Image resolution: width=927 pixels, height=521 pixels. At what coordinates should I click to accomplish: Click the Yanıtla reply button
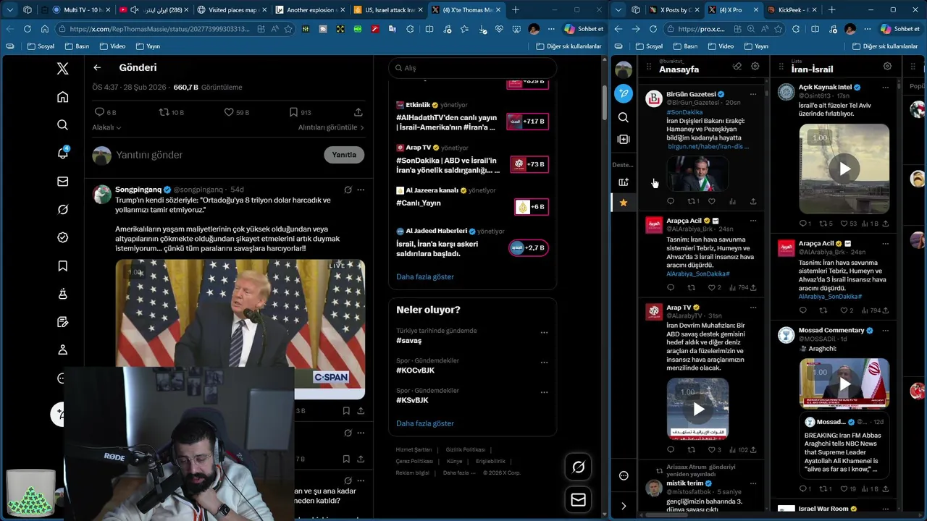[x=344, y=155]
